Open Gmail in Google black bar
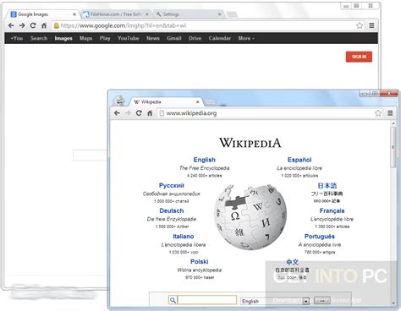The image size is (401, 311). [174, 38]
